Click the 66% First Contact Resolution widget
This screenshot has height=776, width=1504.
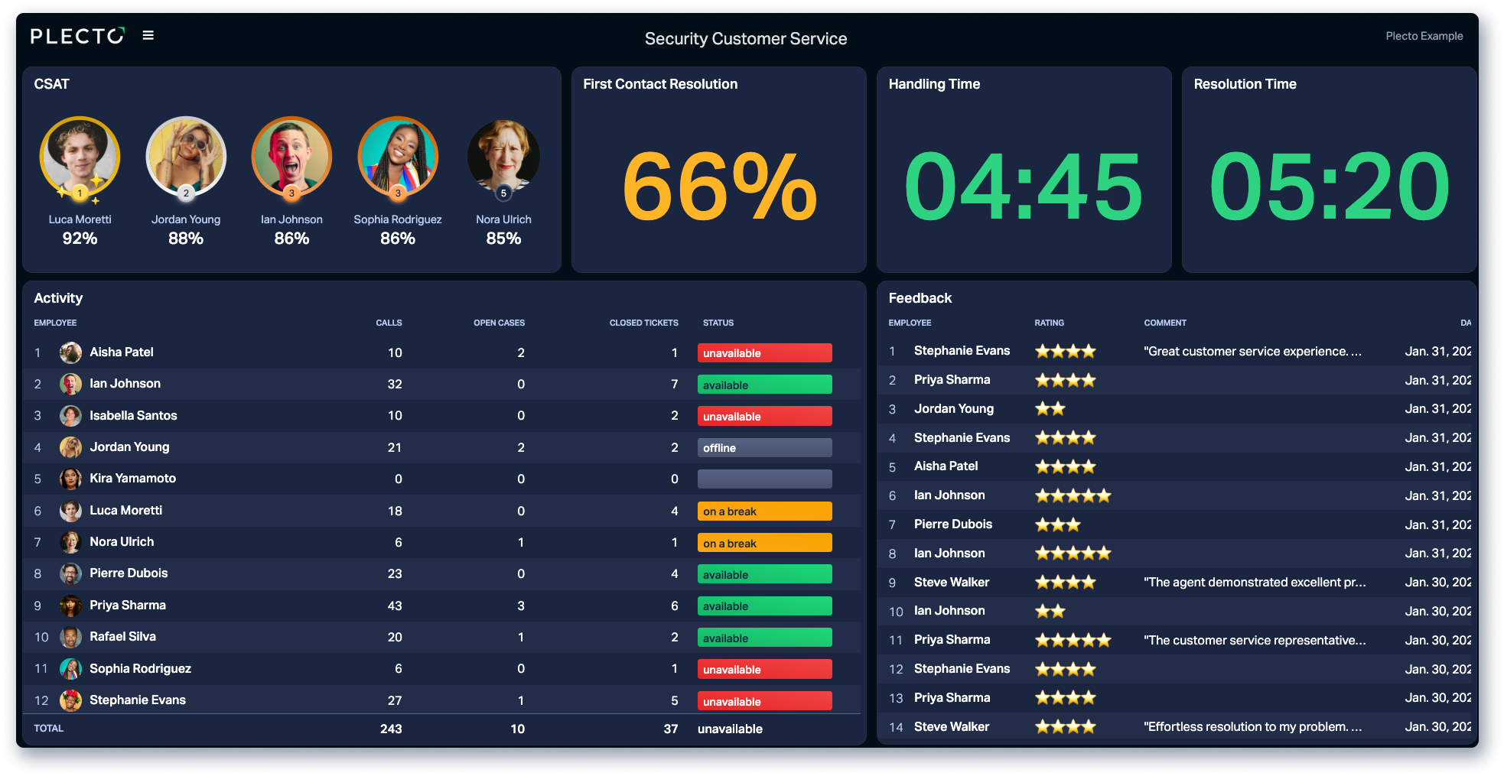pyautogui.click(x=718, y=170)
